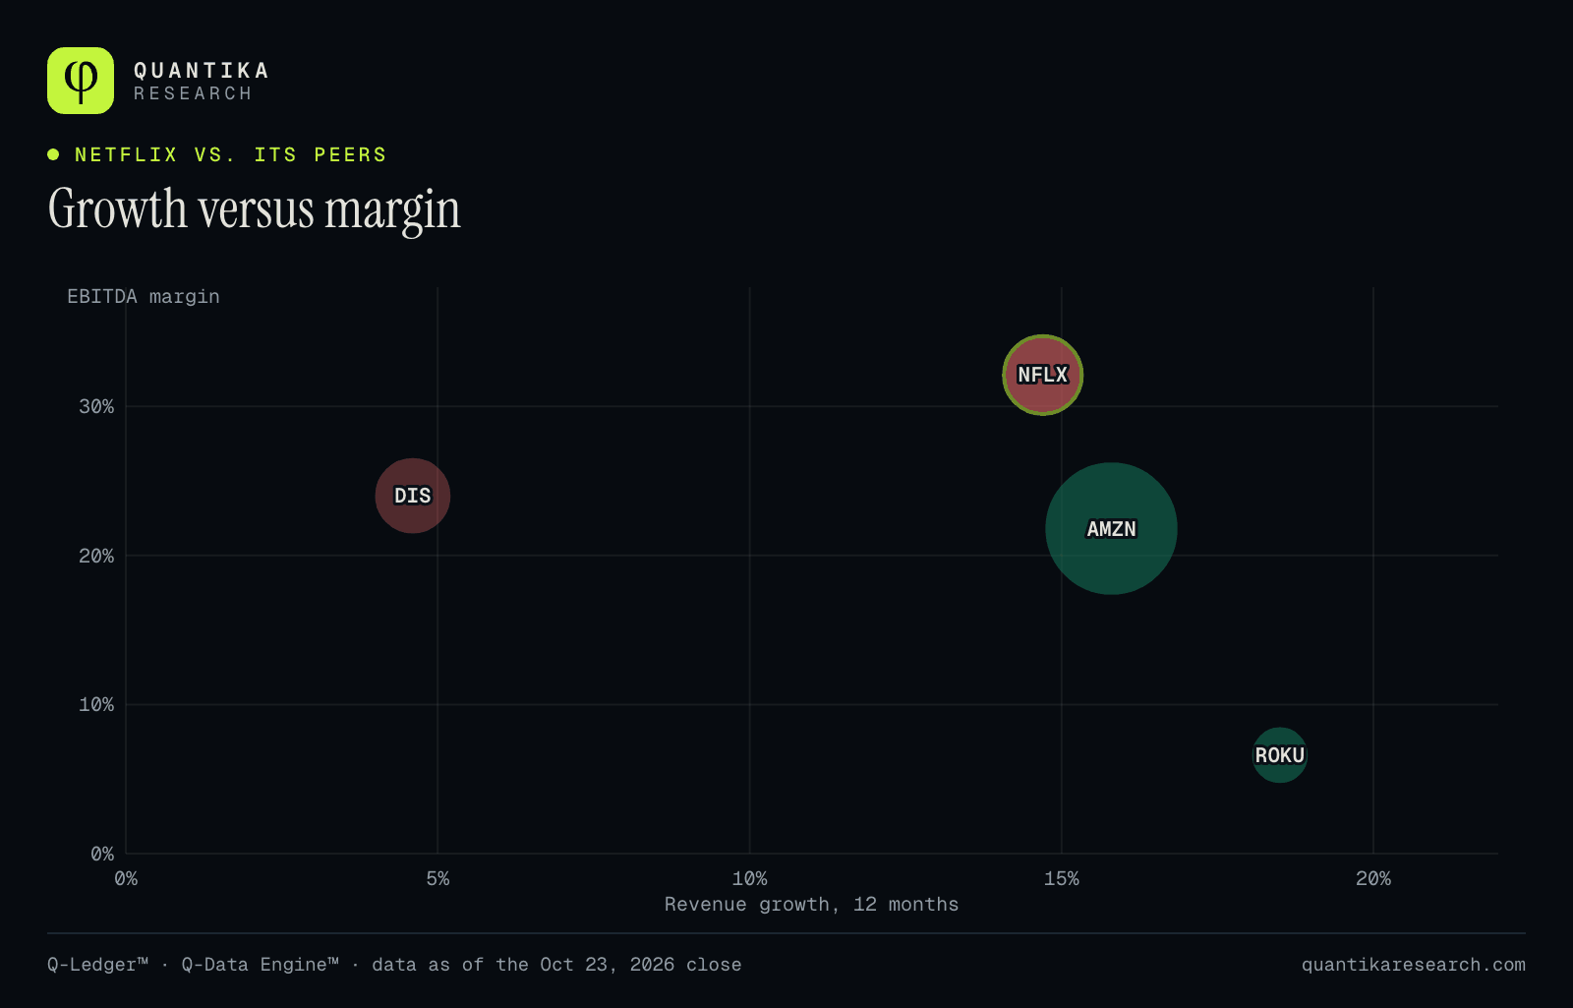Click the "Oct 23, 2026 close" date text

(x=641, y=965)
